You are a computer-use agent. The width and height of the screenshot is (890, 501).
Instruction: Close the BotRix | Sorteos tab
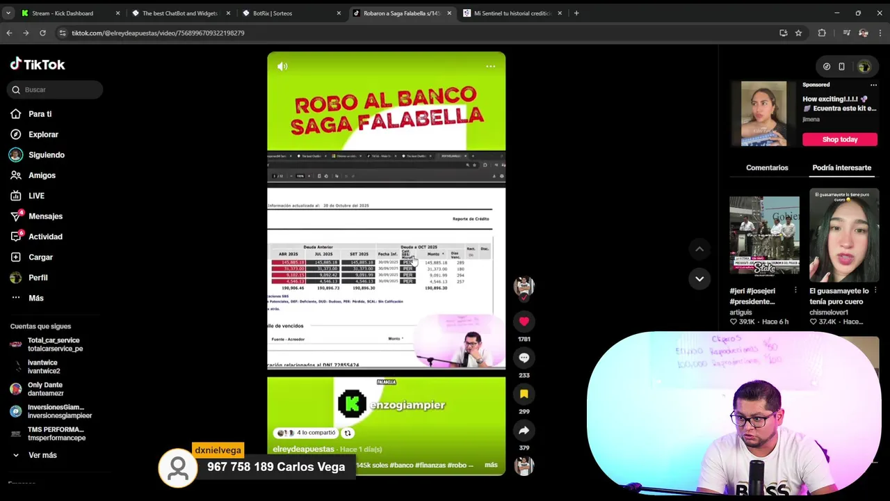[339, 13]
